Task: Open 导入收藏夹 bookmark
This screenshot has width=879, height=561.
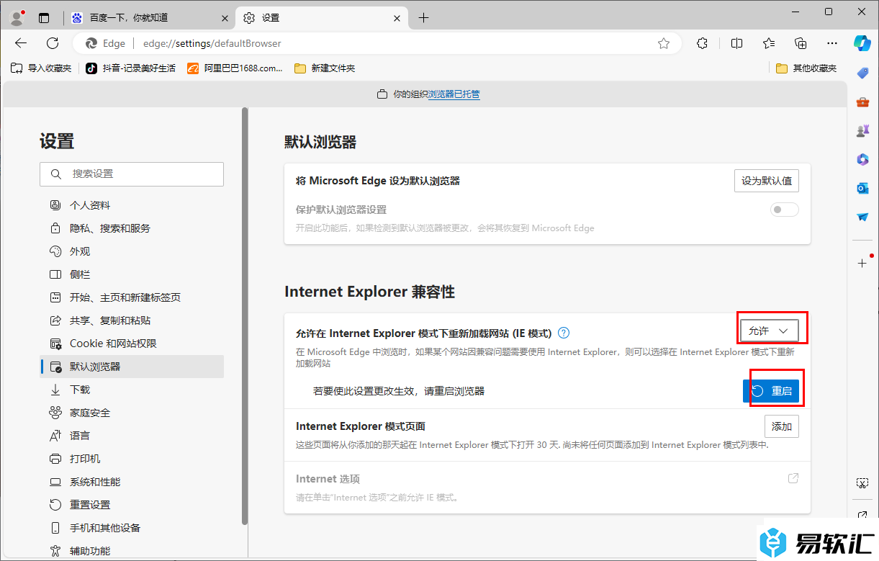Action: coord(42,68)
